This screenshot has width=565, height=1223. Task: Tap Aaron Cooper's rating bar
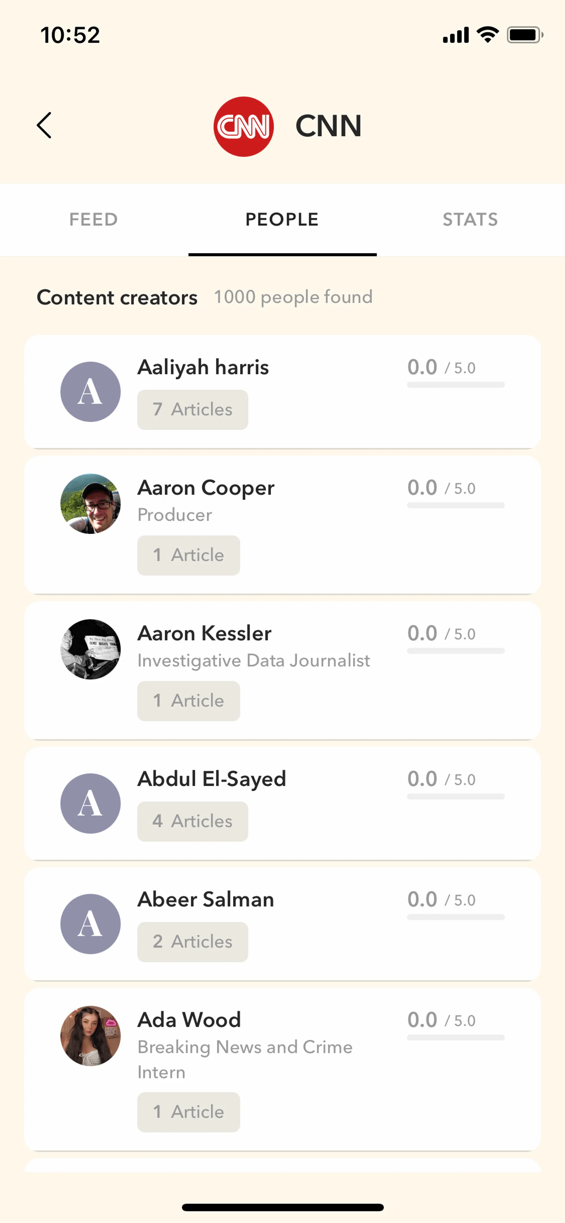click(x=455, y=505)
